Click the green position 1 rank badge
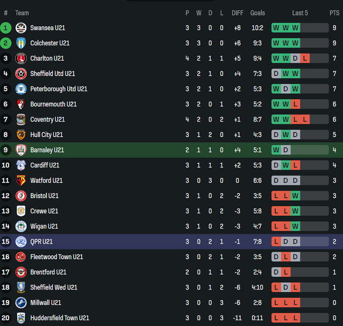Viewport: 343px width, 326px height. click(6, 28)
